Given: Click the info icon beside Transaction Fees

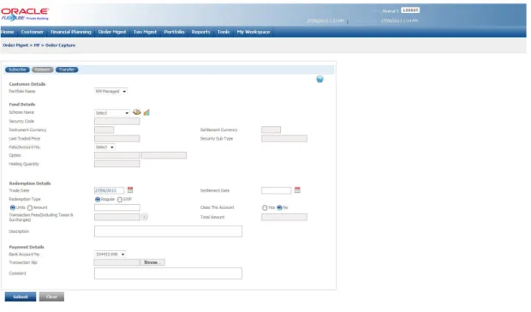Looking at the screenshot, I should (145, 217).
